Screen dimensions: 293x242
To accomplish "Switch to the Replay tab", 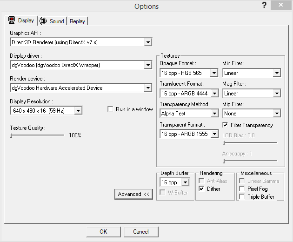I will 78,21.
